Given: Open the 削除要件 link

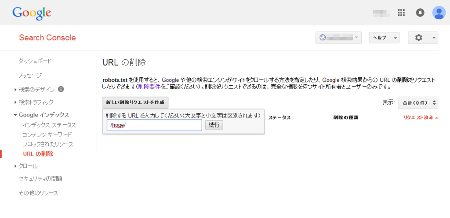Looking at the screenshot, I should click(149, 86).
